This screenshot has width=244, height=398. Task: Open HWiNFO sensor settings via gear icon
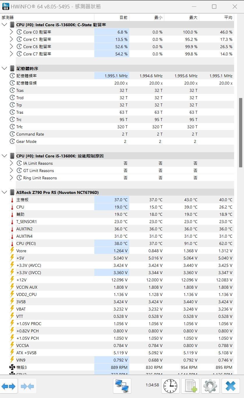[x=210, y=386]
